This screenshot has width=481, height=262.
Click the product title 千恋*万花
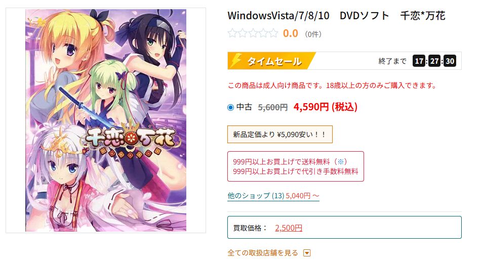point(422,16)
